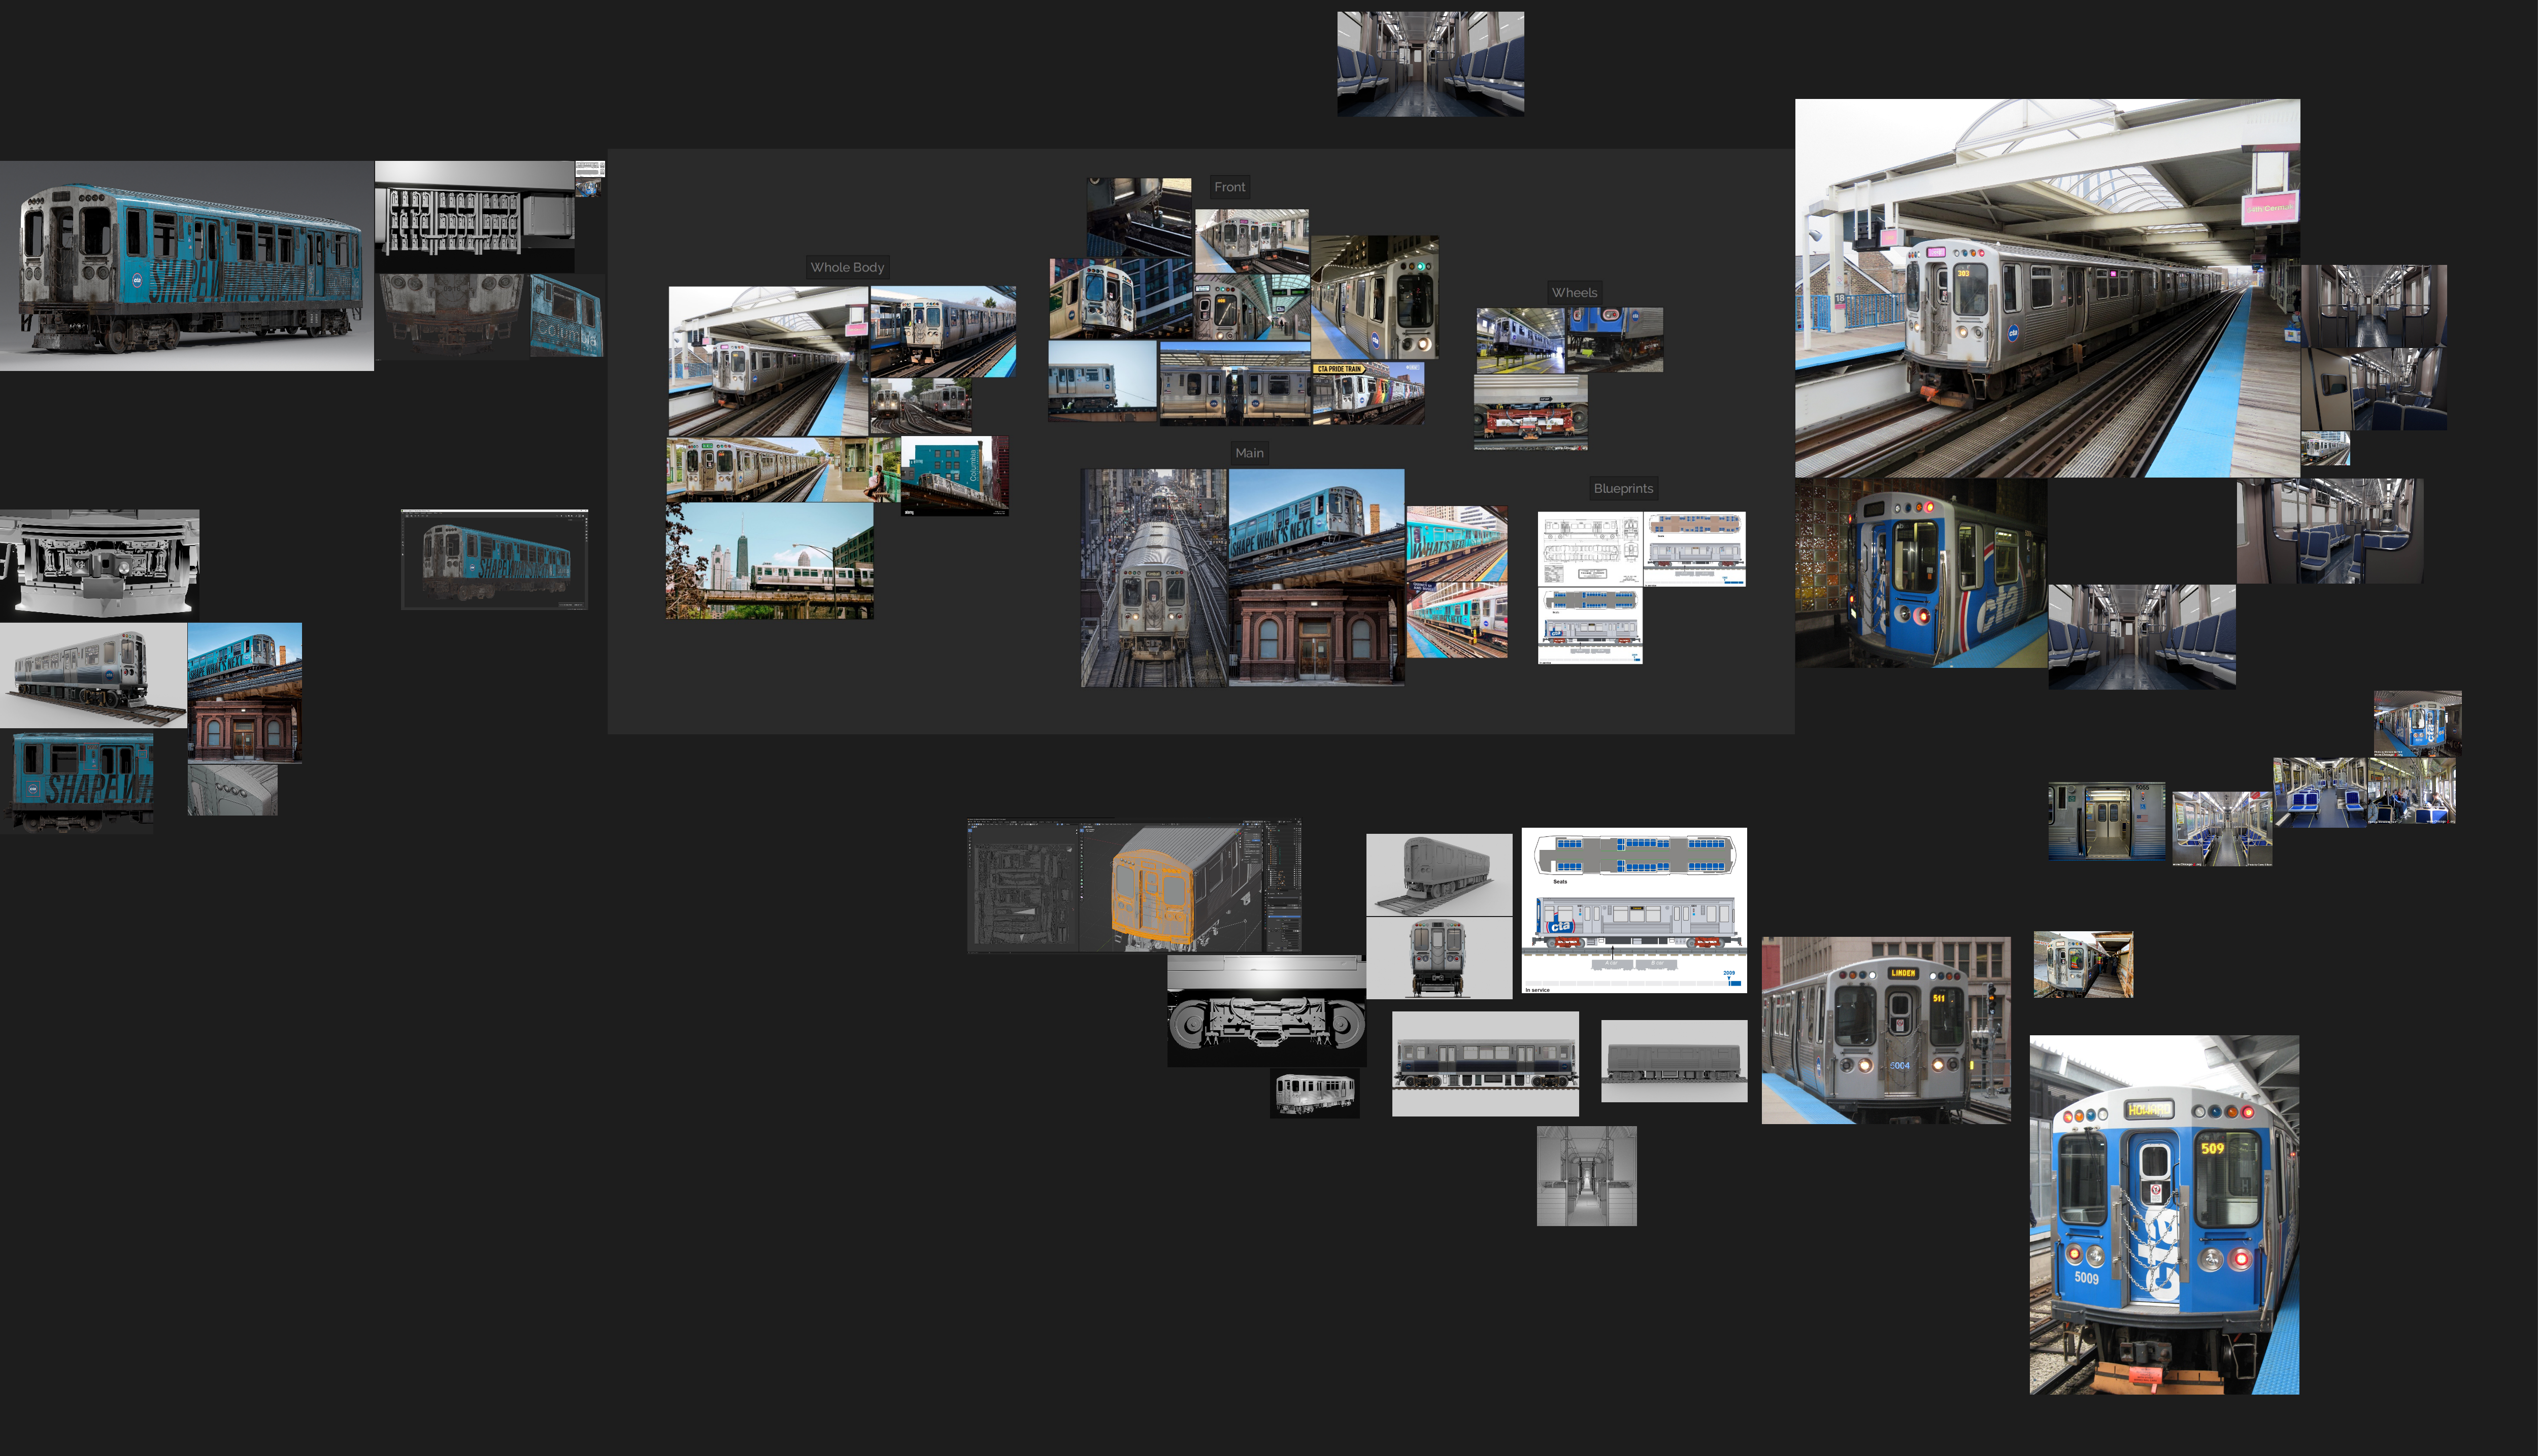Viewport: 2538px width, 1456px height.
Task: Select the rendered teal graffiti train image
Action: [187, 266]
